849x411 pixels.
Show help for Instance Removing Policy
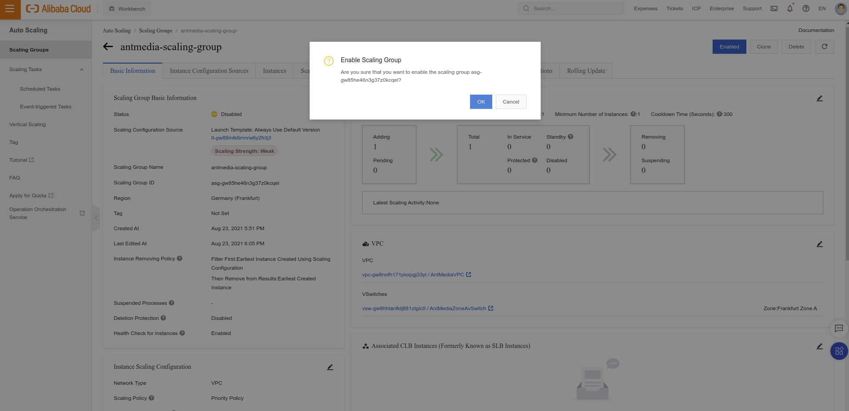point(179,259)
